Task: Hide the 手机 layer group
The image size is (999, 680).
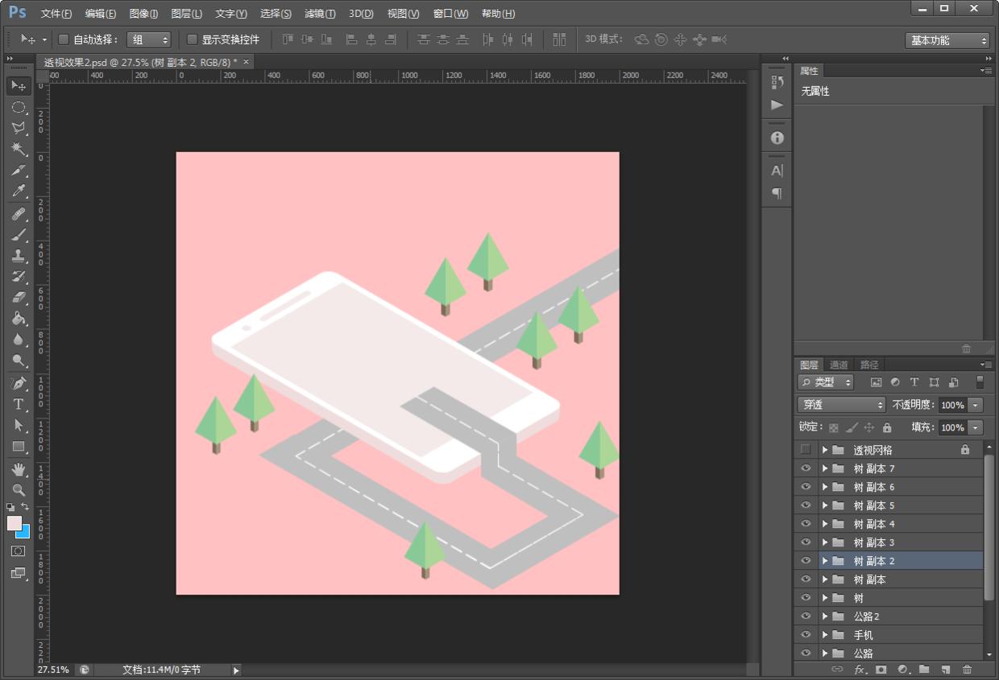Action: click(806, 635)
